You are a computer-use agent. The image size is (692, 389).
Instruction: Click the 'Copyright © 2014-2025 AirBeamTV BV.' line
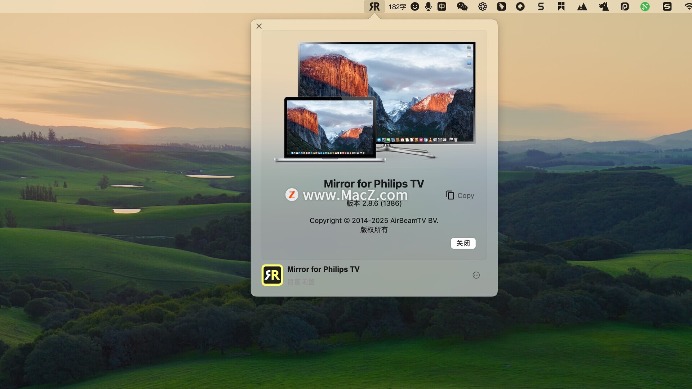point(374,221)
